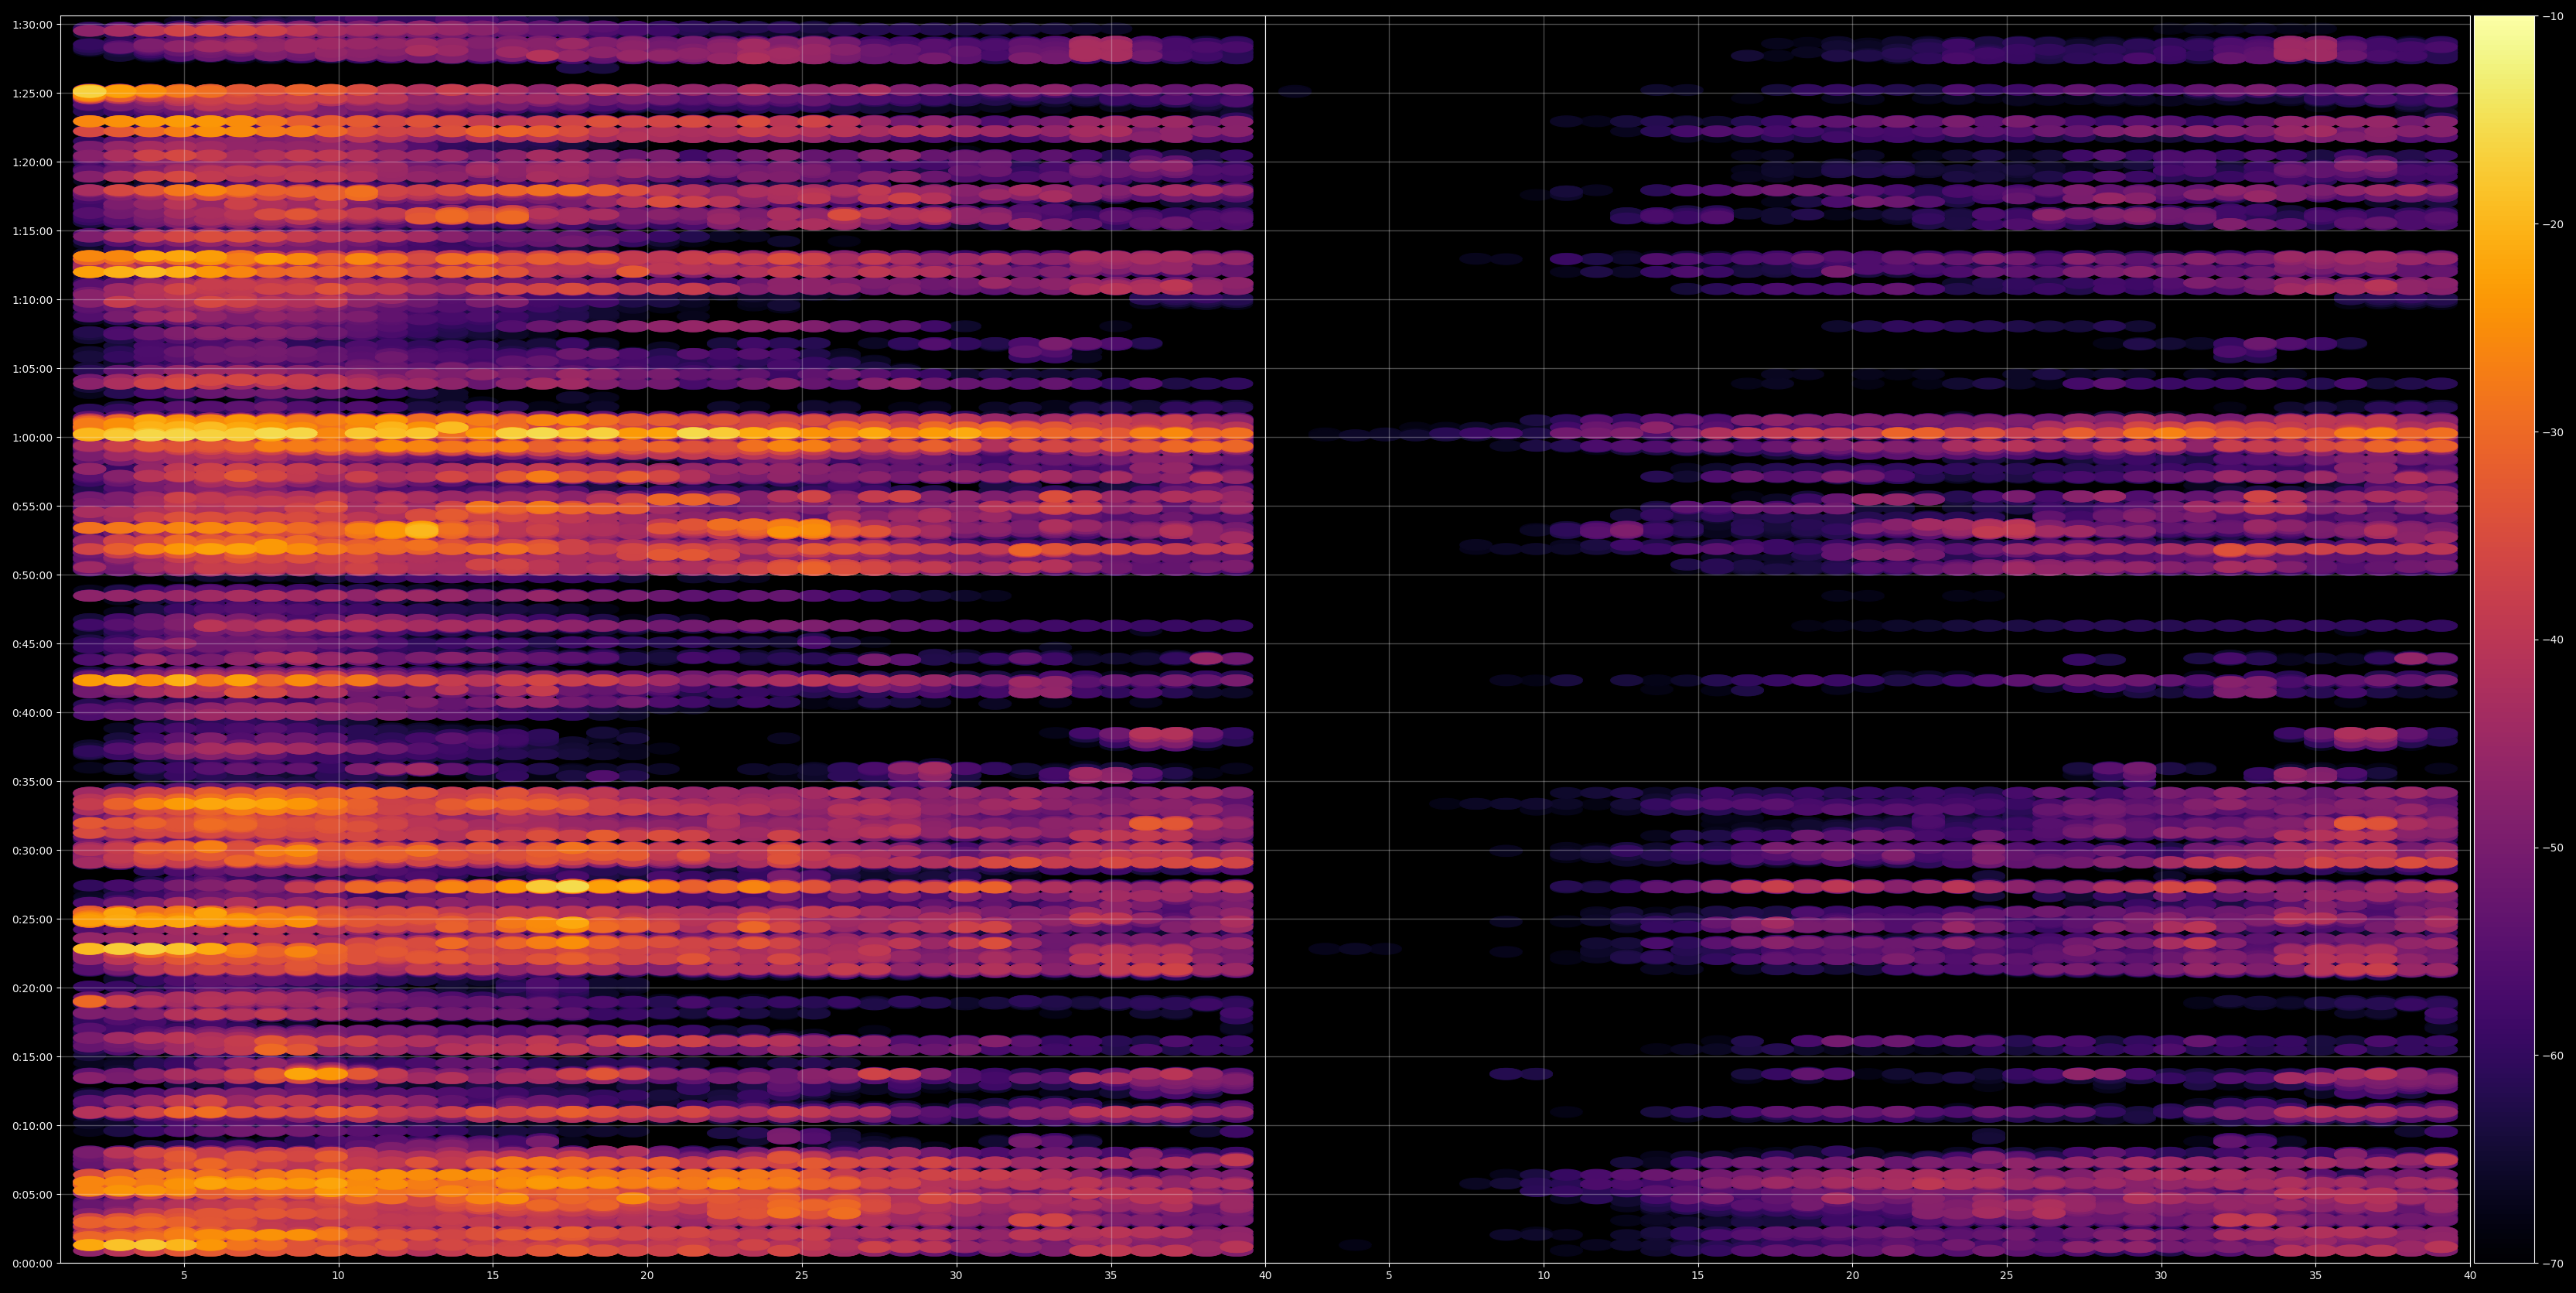2576x1293 pixels.
Task: Click x-axis label 35 of the left plot
Action: [x=1111, y=1276]
